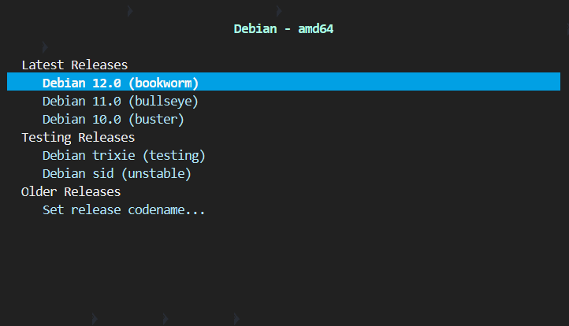Click the Testing Releases section header
Viewport: 569px width, 326px height.
tap(78, 138)
